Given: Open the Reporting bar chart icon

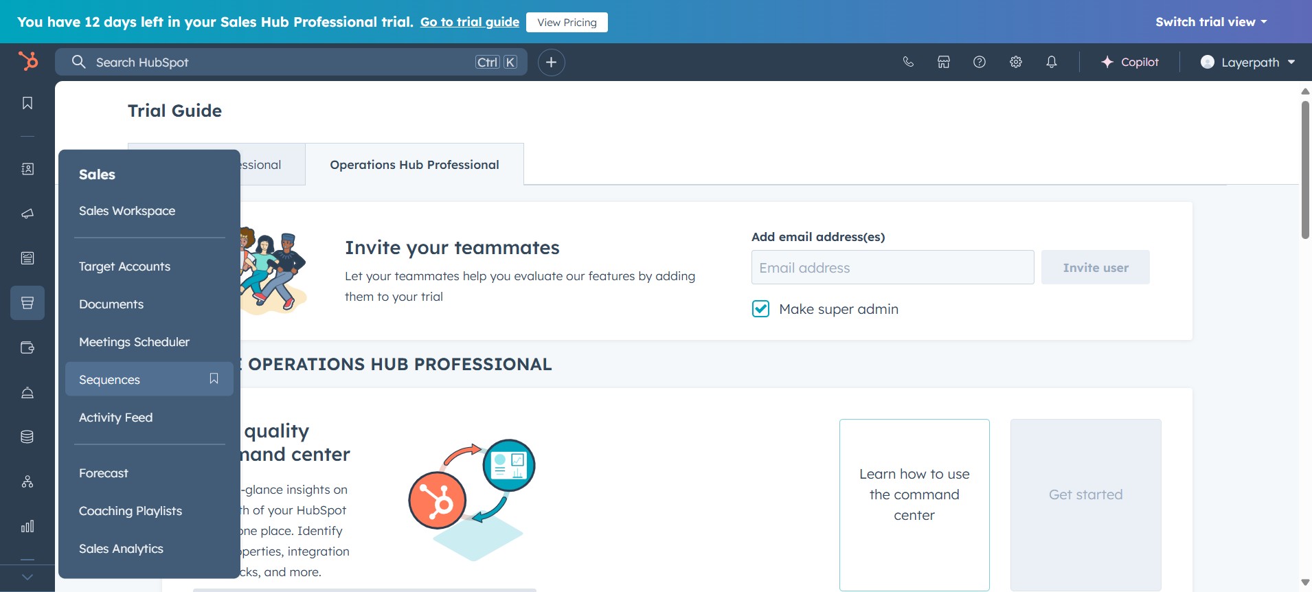Looking at the screenshot, I should pos(27,526).
